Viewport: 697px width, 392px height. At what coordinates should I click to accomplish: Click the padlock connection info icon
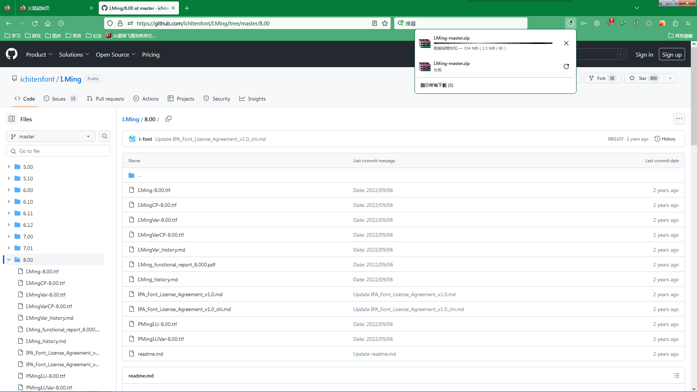(x=120, y=23)
